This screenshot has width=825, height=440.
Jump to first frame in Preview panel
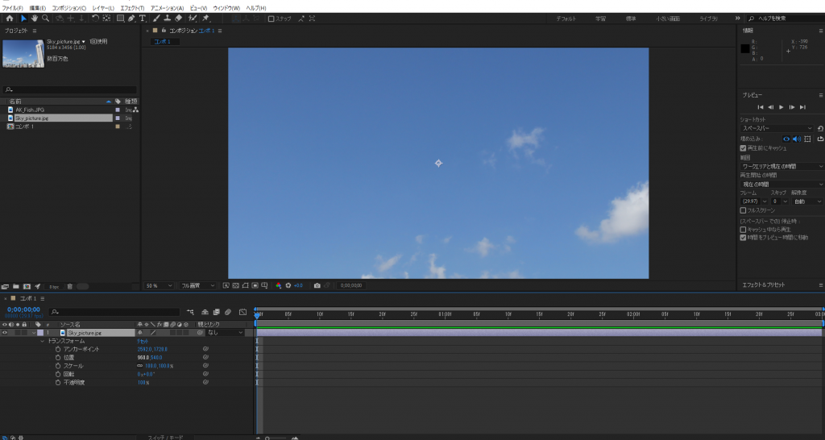761,107
